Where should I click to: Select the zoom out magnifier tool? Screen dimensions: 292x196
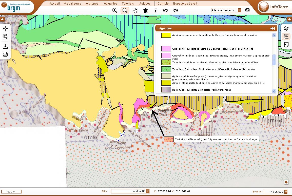coord(125,10)
